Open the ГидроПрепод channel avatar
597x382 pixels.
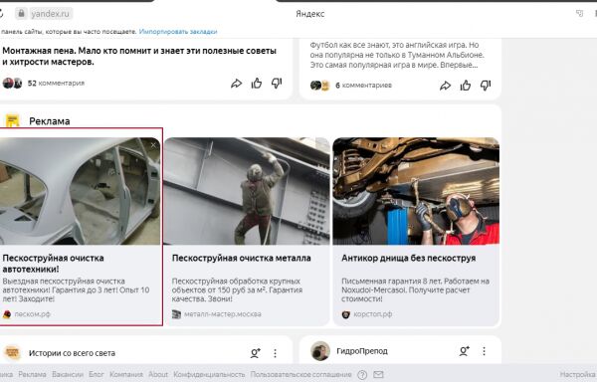click(320, 351)
